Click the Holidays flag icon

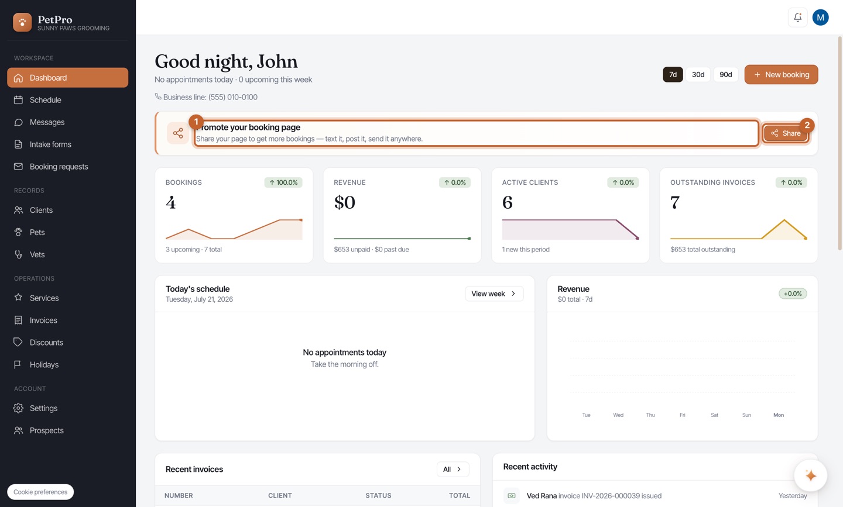[x=19, y=364]
